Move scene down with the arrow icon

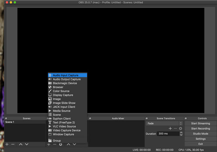[x=27, y=144]
